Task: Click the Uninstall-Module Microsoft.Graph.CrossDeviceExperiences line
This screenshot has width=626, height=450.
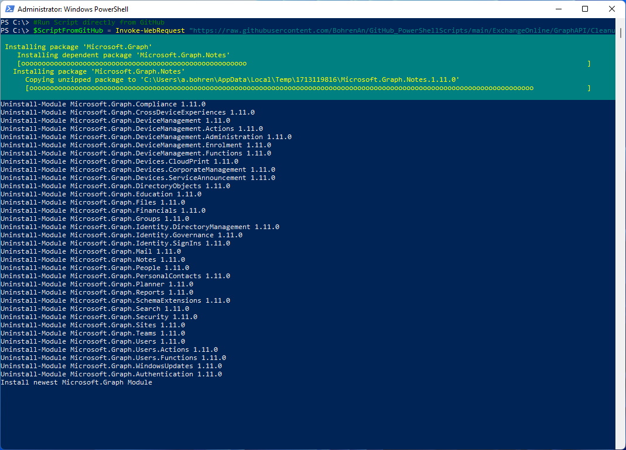Action: click(128, 112)
